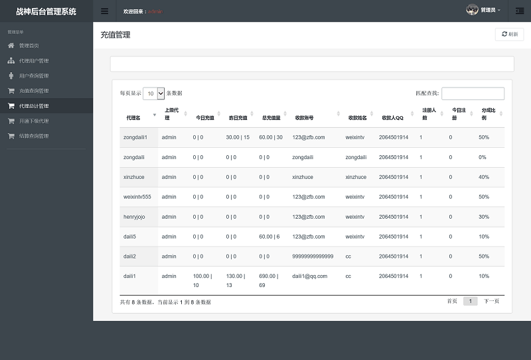Click agent name zongdaili in second row
Viewport: 531px width, 360px height.
coord(134,157)
